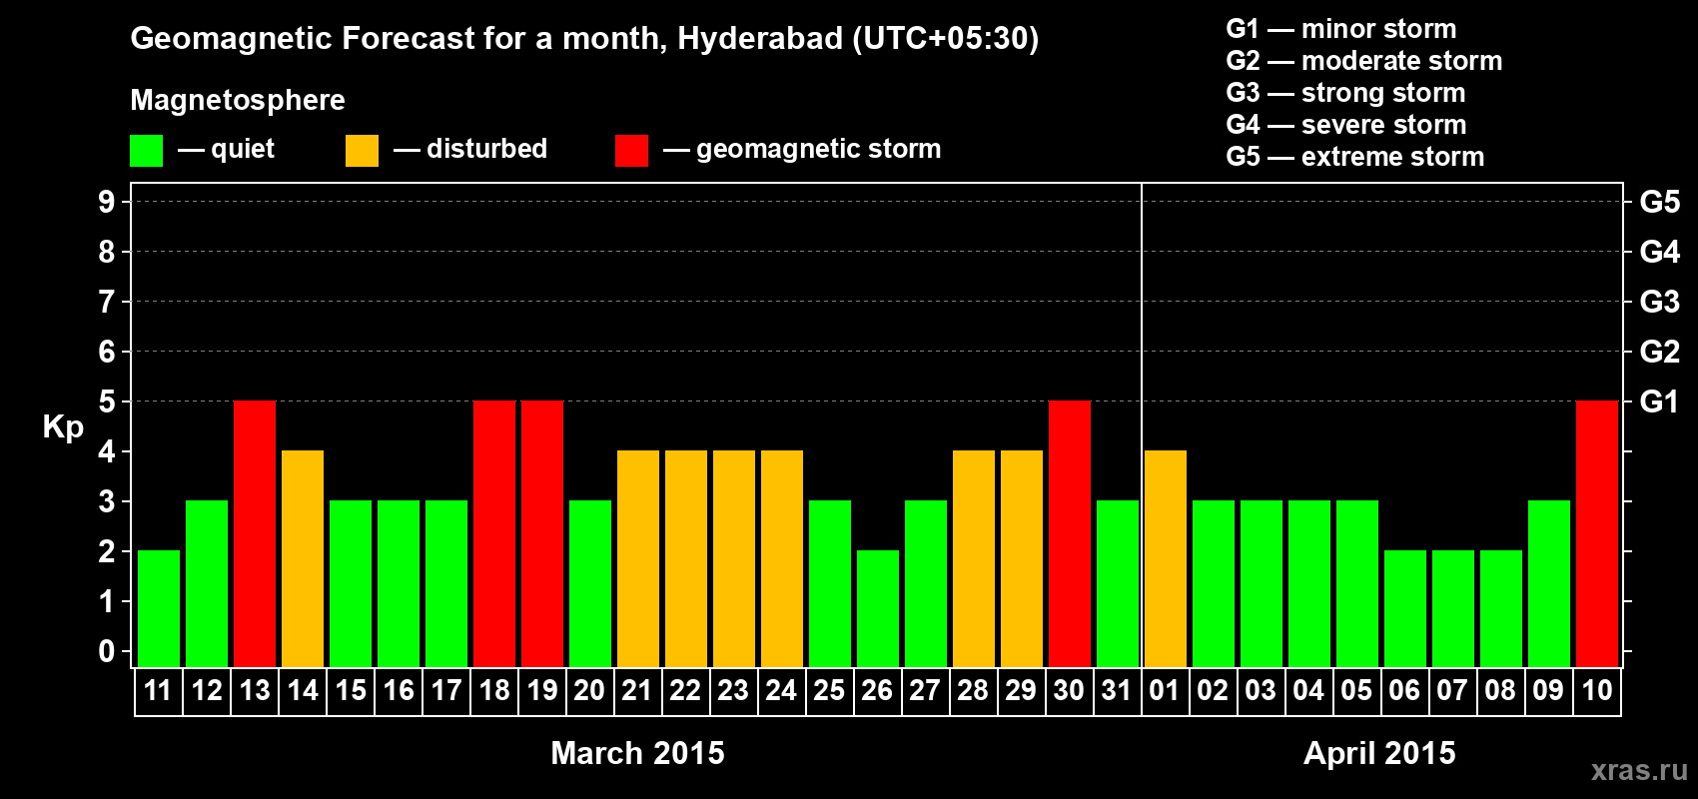The image size is (1698, 799).
Task: Select the red bar for March 13
Action: tap(255, 533)
